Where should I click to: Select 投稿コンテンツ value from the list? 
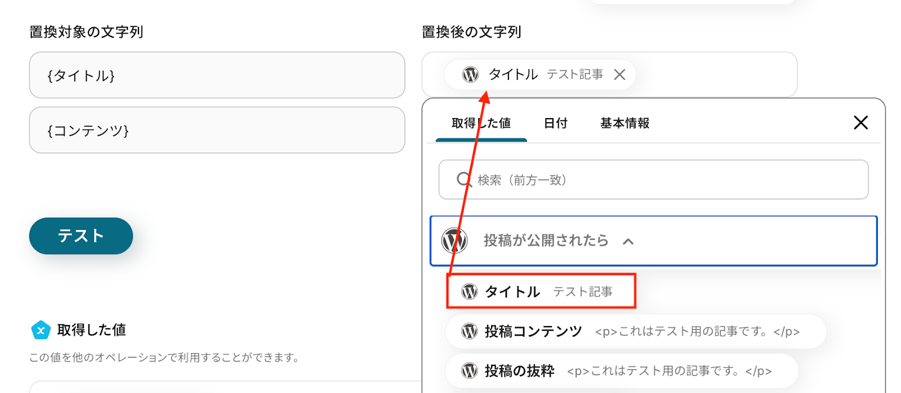tap(635, 331)
